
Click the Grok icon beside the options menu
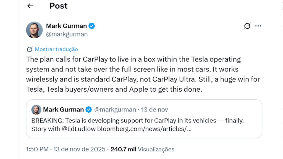tap(247, 26)
